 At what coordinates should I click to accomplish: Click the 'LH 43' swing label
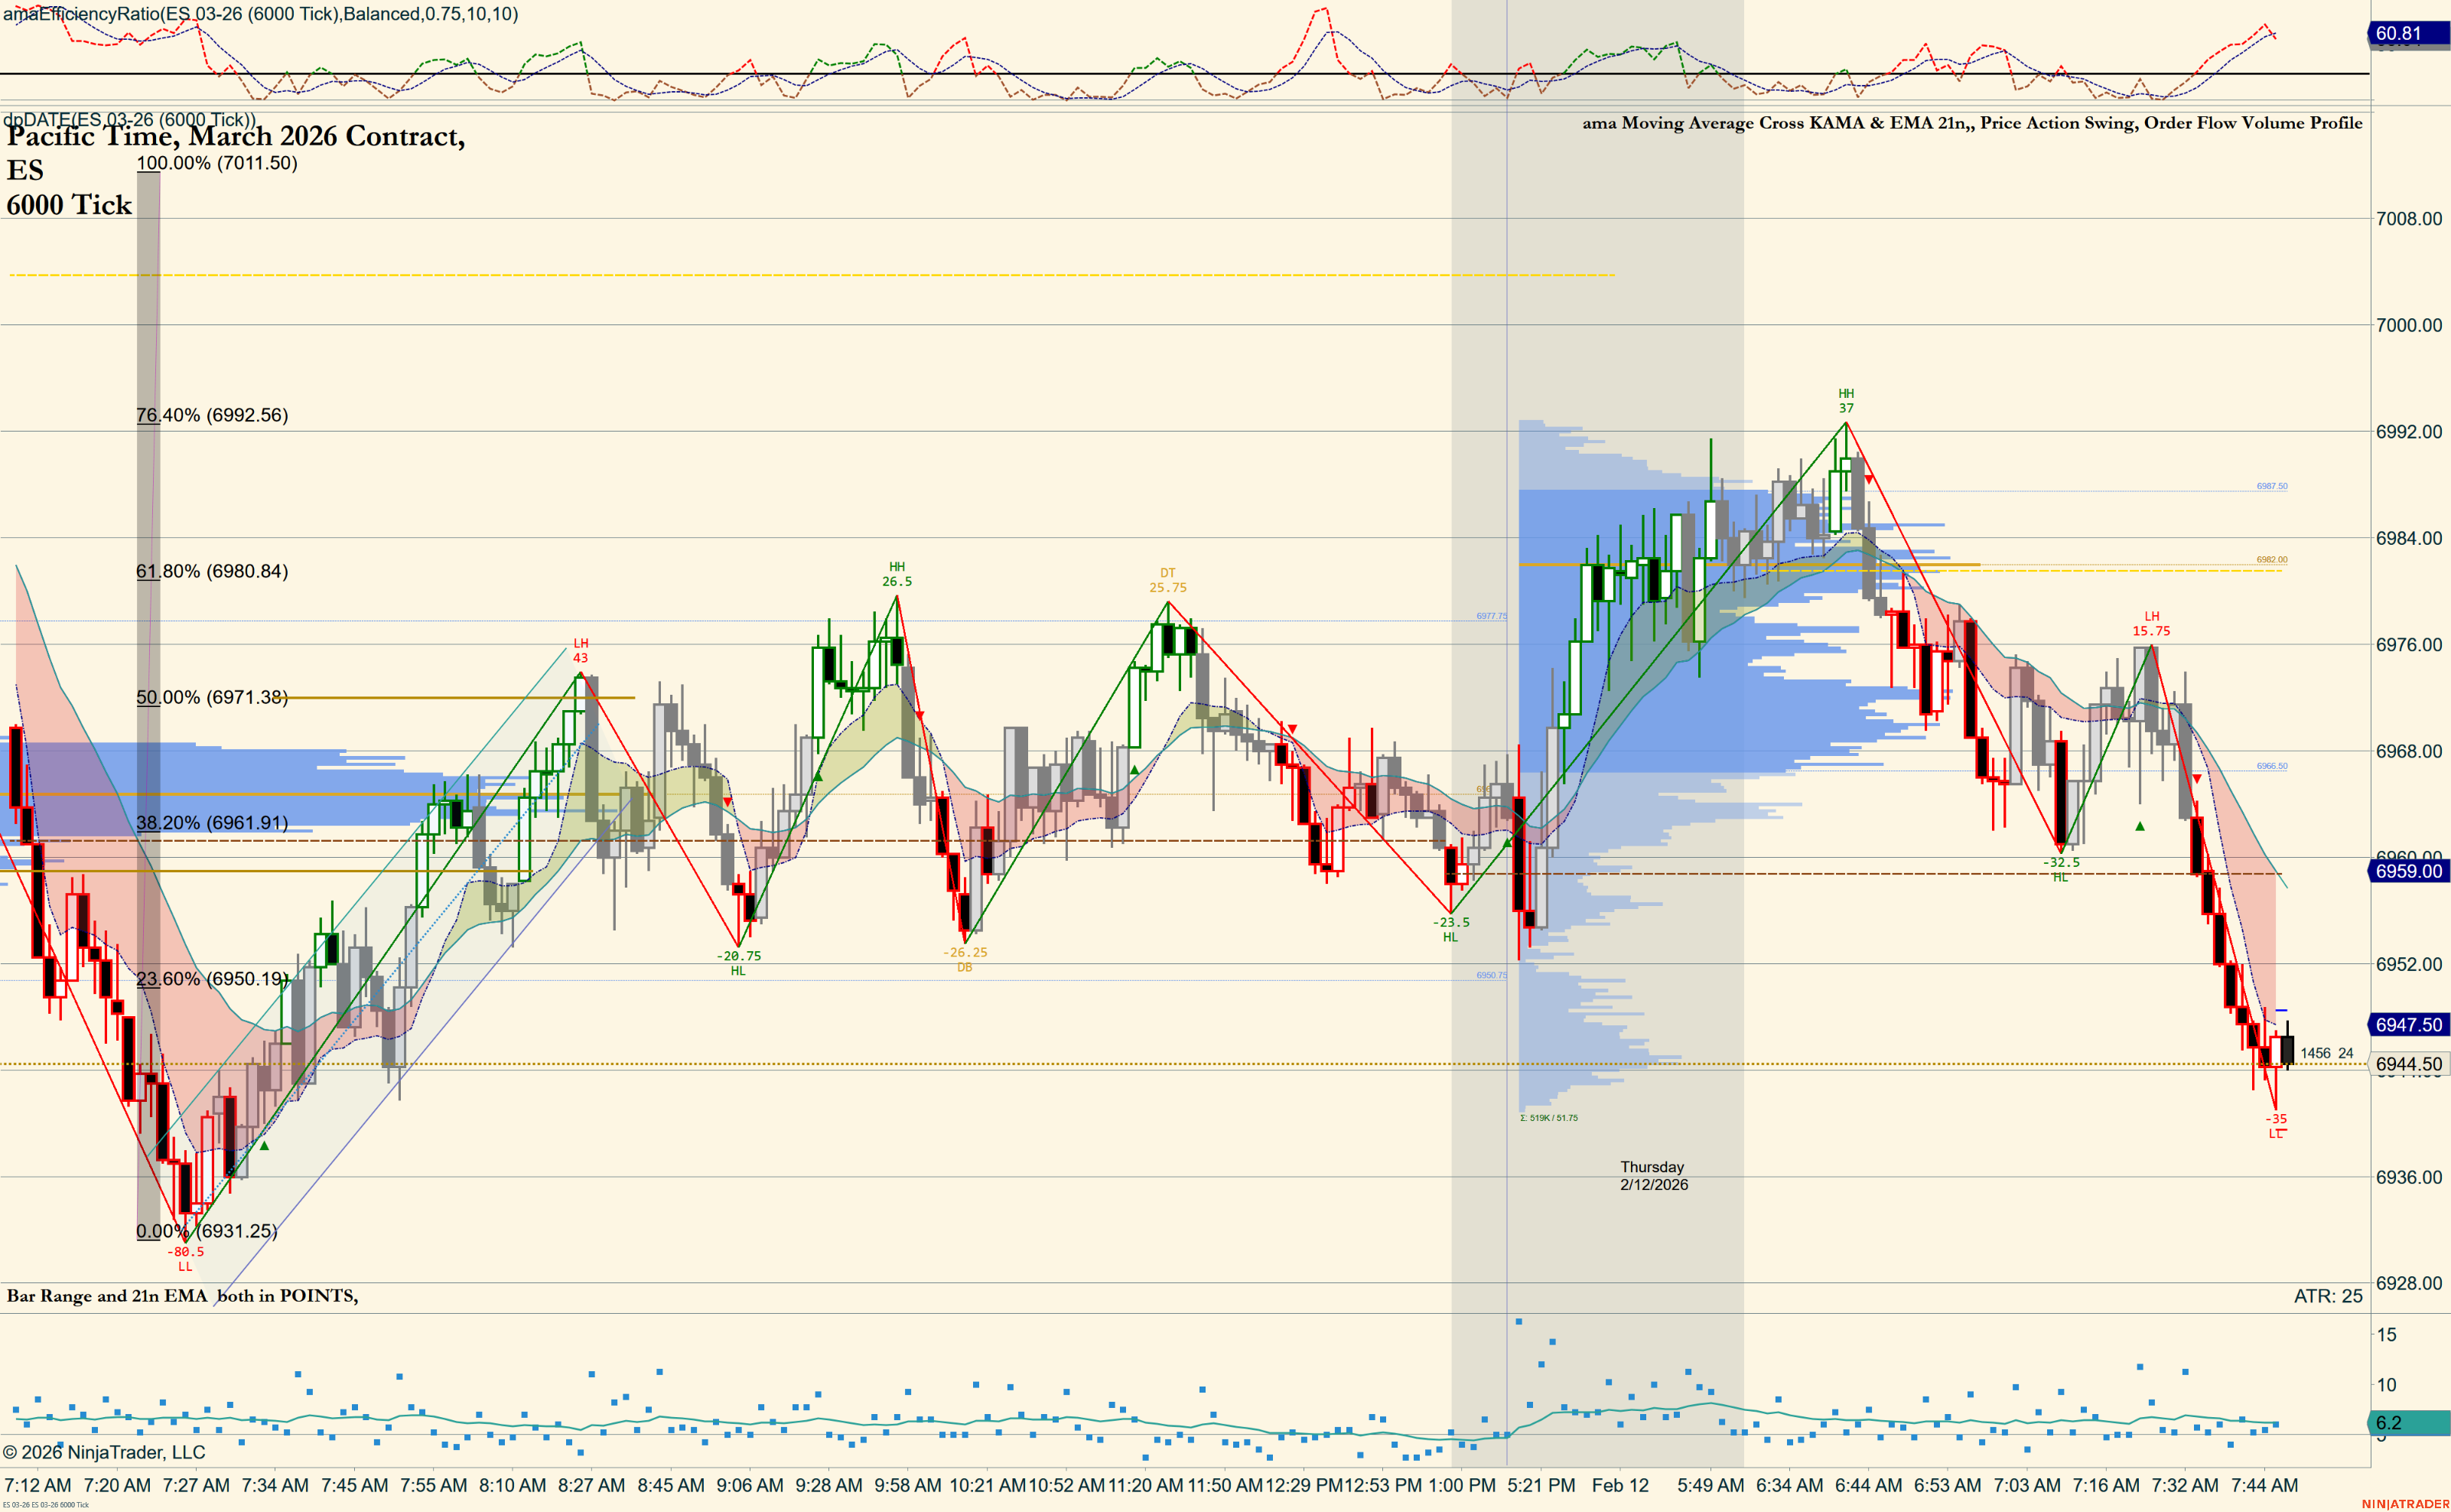(581, 650)
